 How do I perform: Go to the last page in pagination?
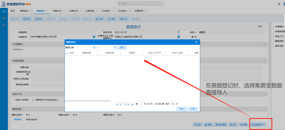128,104
